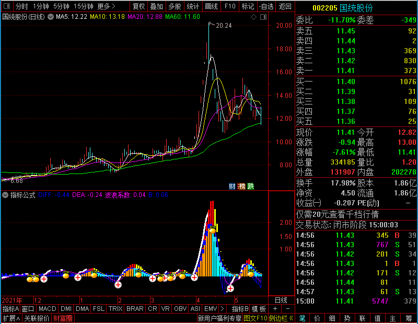Expand 扩展 panel

click(11, 318)
